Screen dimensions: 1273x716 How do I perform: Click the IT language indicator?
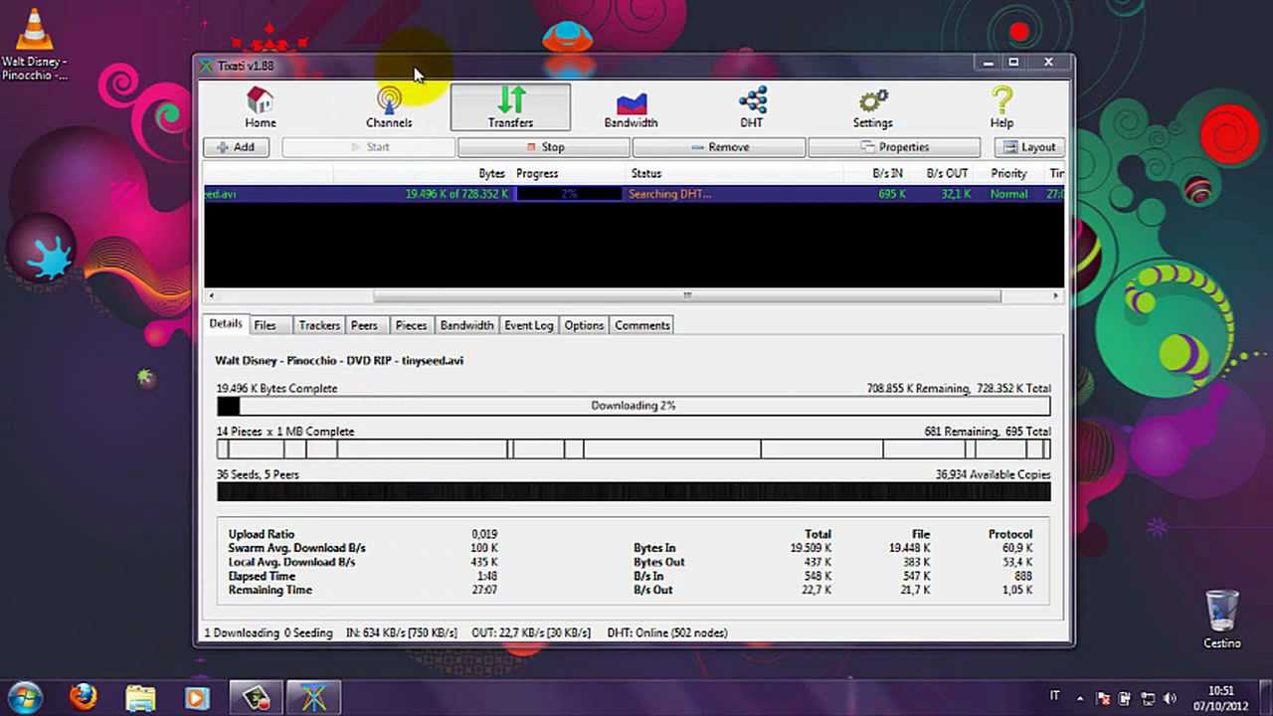[1055, 696]
